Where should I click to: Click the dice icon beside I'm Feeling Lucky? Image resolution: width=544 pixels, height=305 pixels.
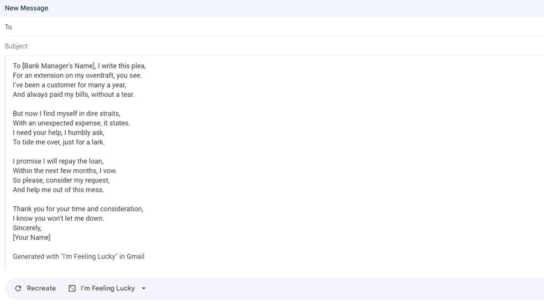pyautogui.click(x=72, y=288)
